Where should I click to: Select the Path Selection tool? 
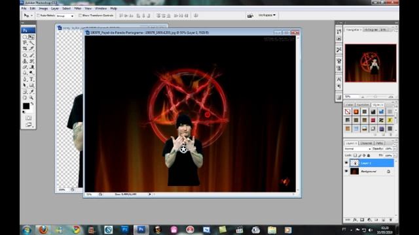pyautogui.click(x=25, y=85)
